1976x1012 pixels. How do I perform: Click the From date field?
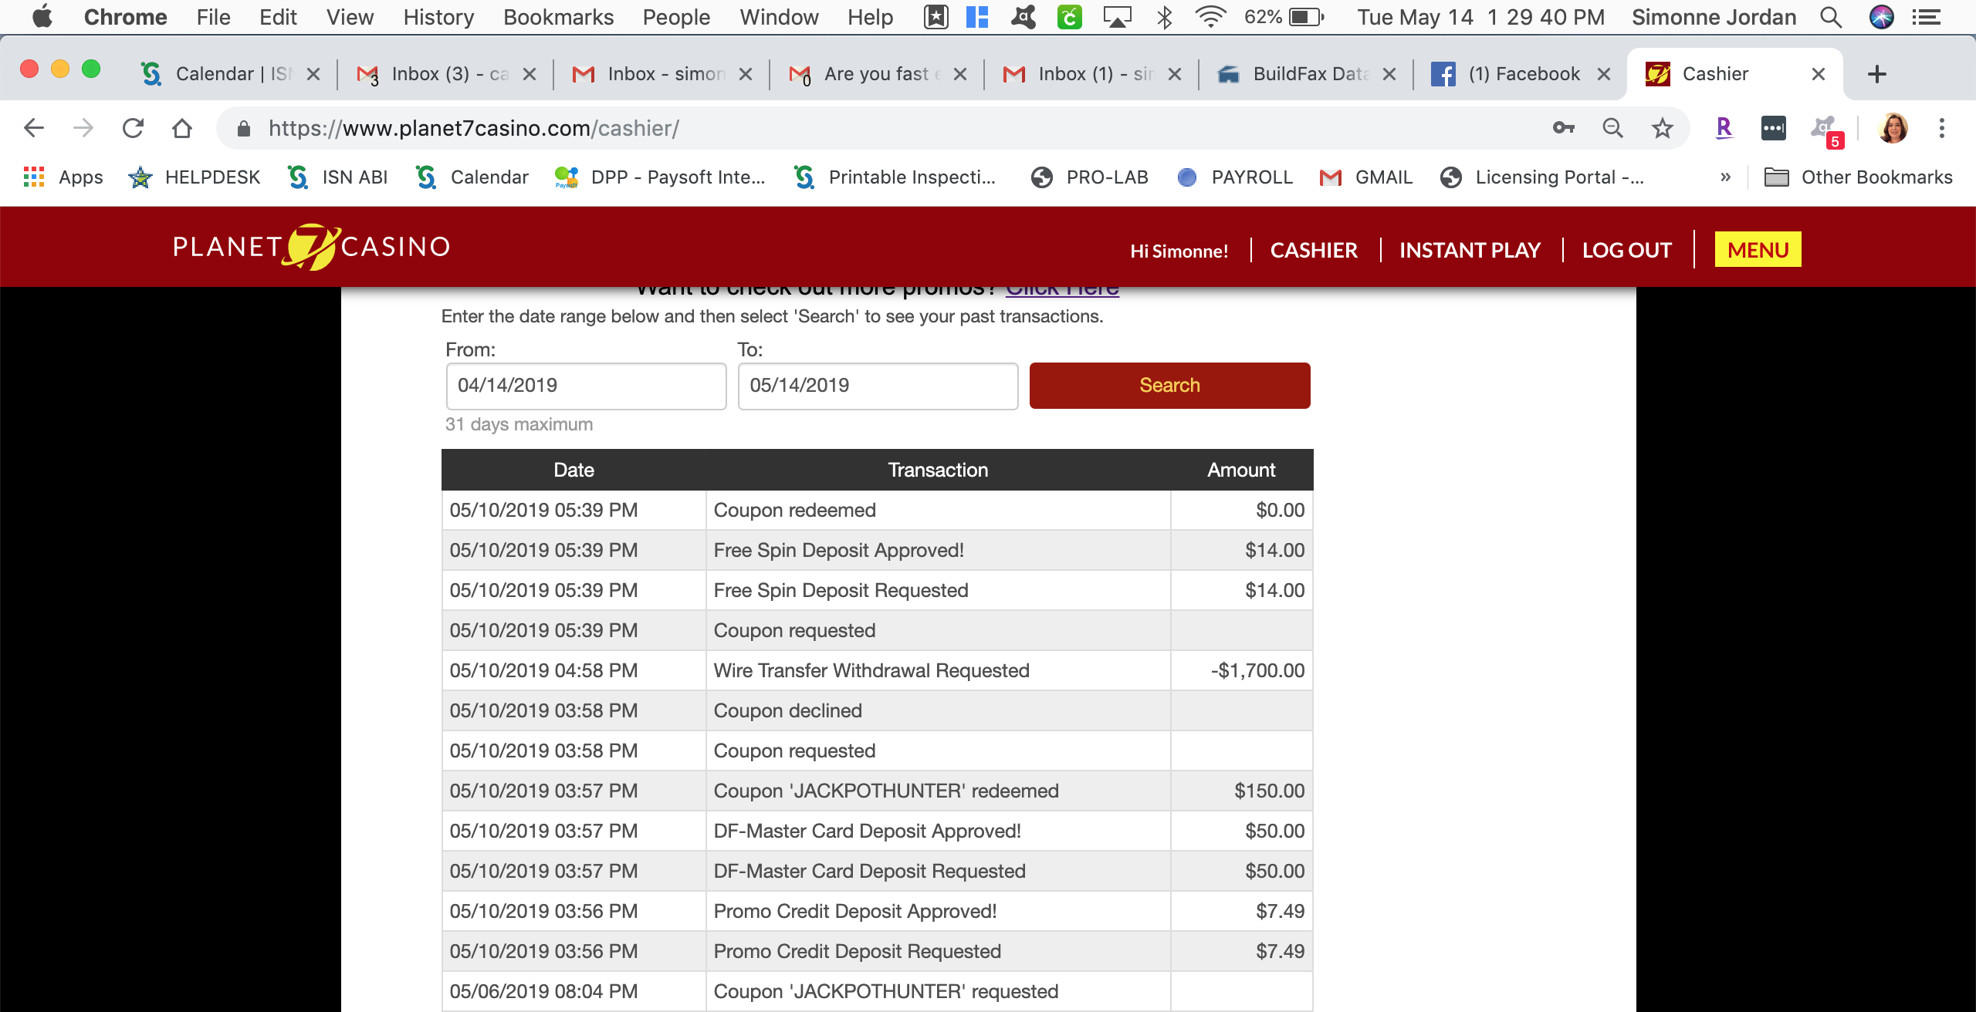pos(586,386)
